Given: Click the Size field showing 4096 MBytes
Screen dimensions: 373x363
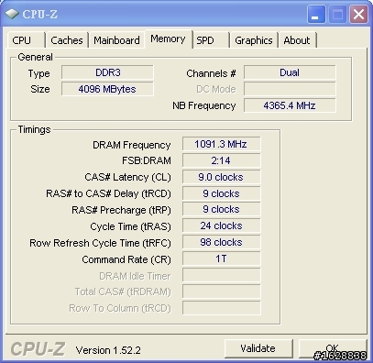Looking at the screenshot, I should 107,89.
